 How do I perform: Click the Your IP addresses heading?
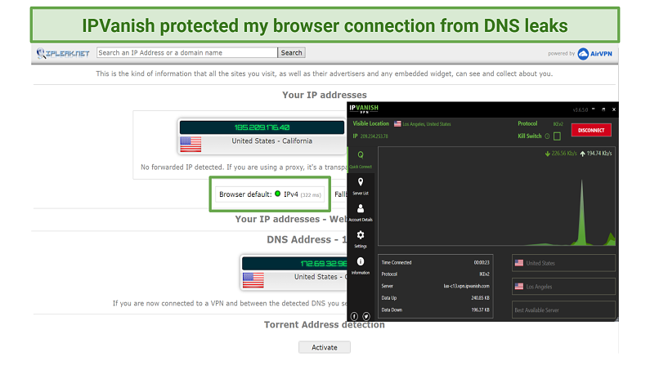tap(324, 95)
